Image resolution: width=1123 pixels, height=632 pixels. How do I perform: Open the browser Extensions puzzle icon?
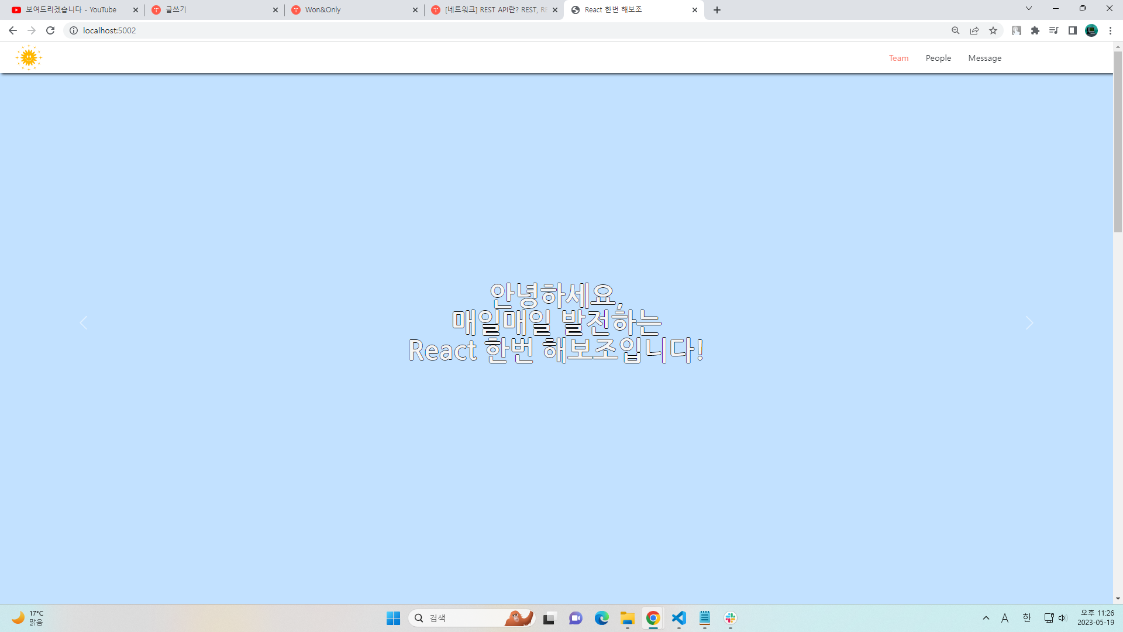1035,30
